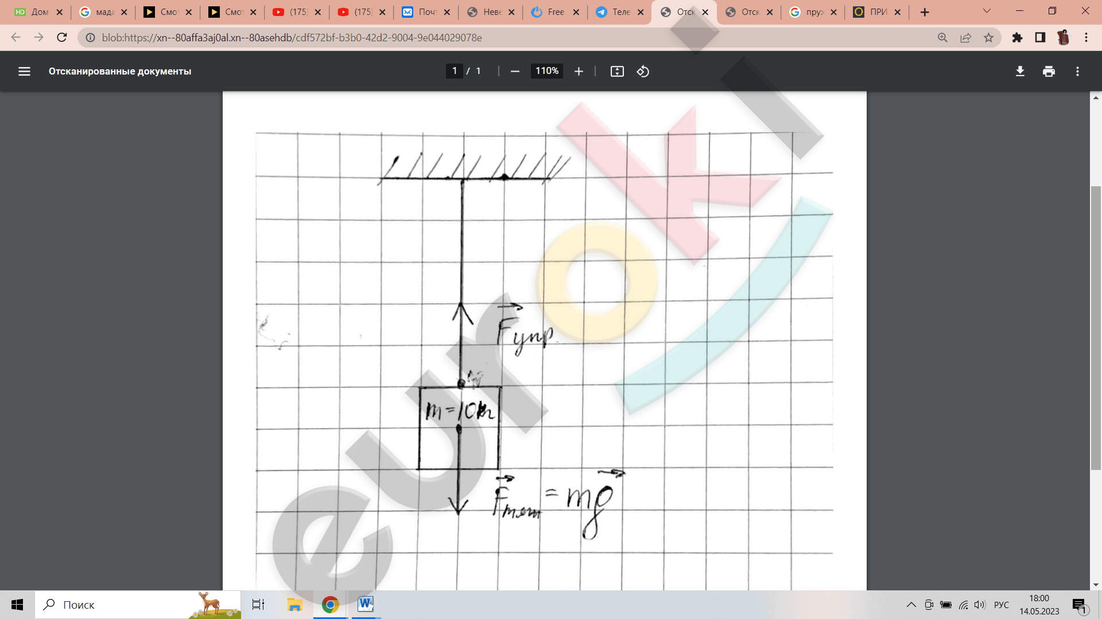The height and width of the screenshot is (619, 1102).
Task: Click the scrollbar up arrow
Action: pos(1096,98)
